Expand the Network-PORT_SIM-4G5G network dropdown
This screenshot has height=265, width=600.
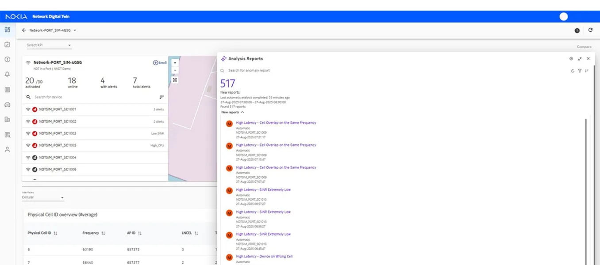(x=75, y=30)
